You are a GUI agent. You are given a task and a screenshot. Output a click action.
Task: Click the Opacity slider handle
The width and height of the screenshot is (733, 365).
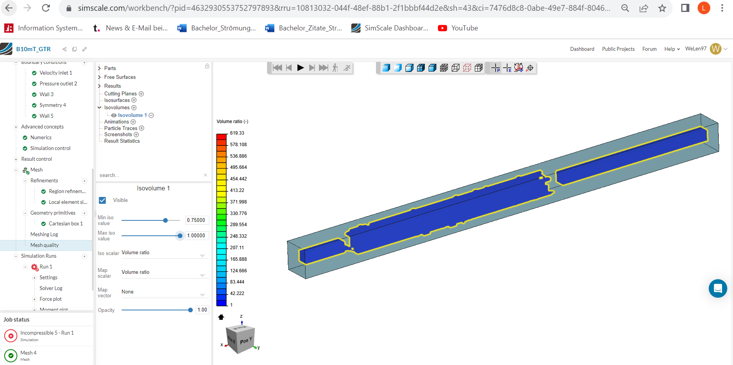click(190, 310)
